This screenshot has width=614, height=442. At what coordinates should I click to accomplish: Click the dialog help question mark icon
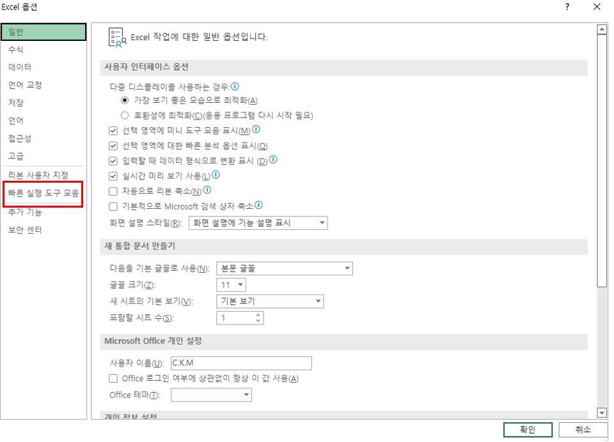(x=567, y=8)
